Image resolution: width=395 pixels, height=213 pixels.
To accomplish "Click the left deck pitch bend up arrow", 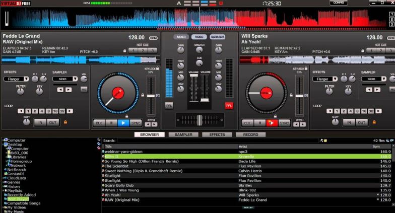I will (154, 124).
